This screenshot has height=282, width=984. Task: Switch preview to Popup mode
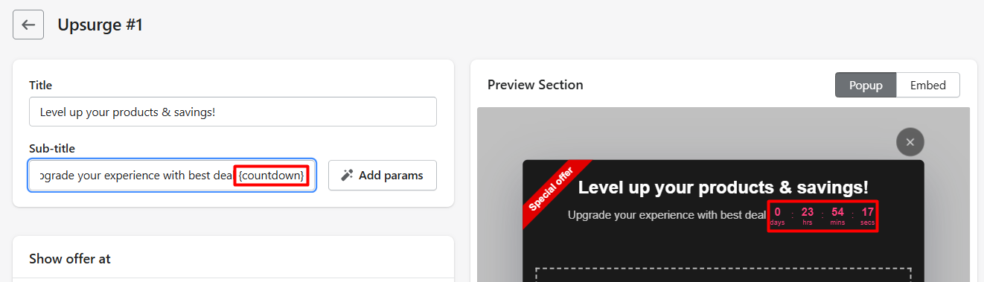[866, 85]
